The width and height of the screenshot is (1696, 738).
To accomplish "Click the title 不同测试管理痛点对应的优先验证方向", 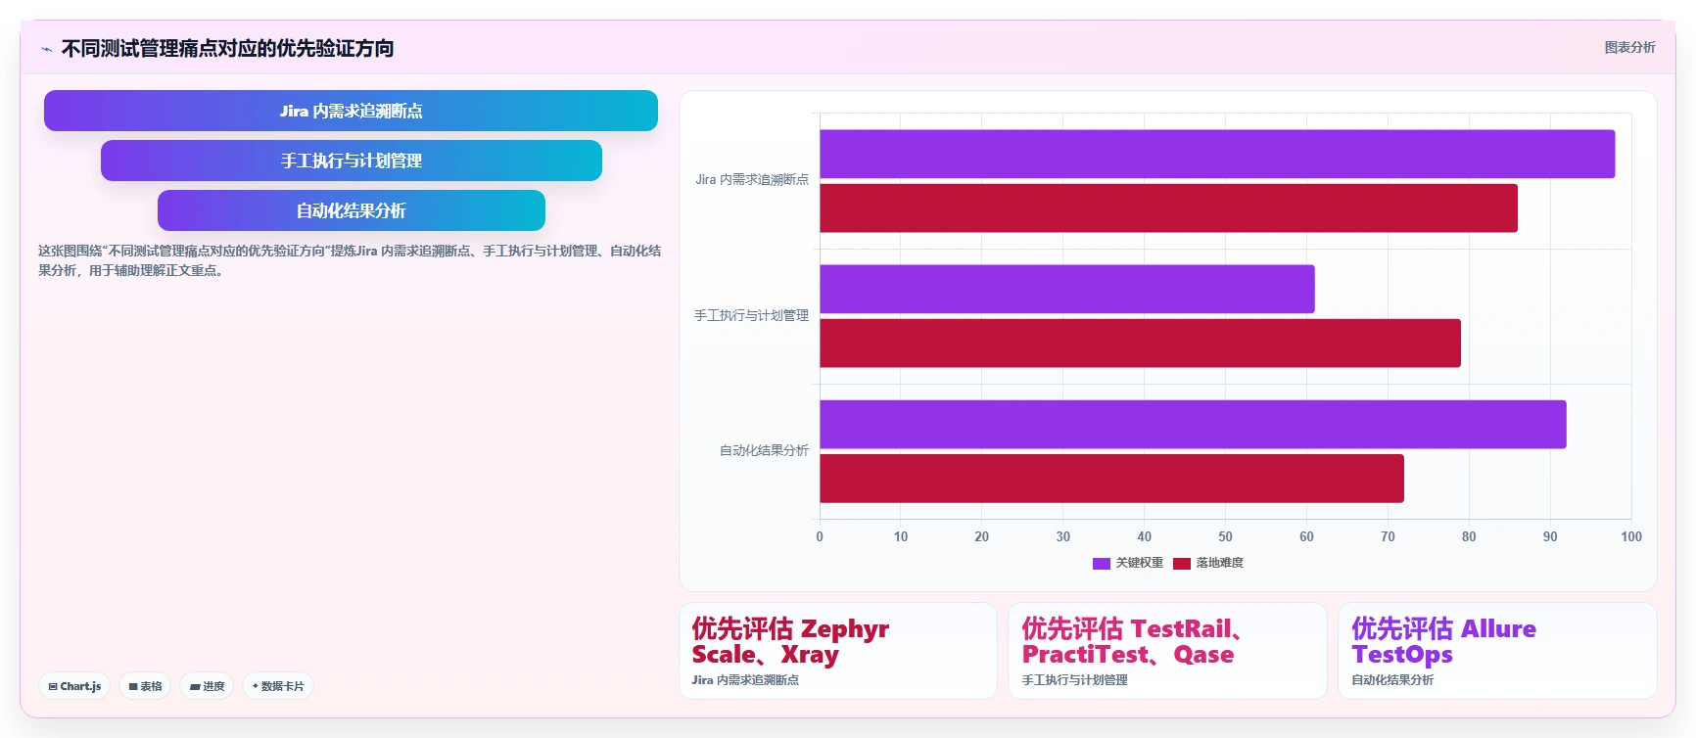I will [227, 48].
